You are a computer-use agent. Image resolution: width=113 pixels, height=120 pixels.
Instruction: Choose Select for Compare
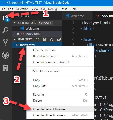(x=60, y=71)
